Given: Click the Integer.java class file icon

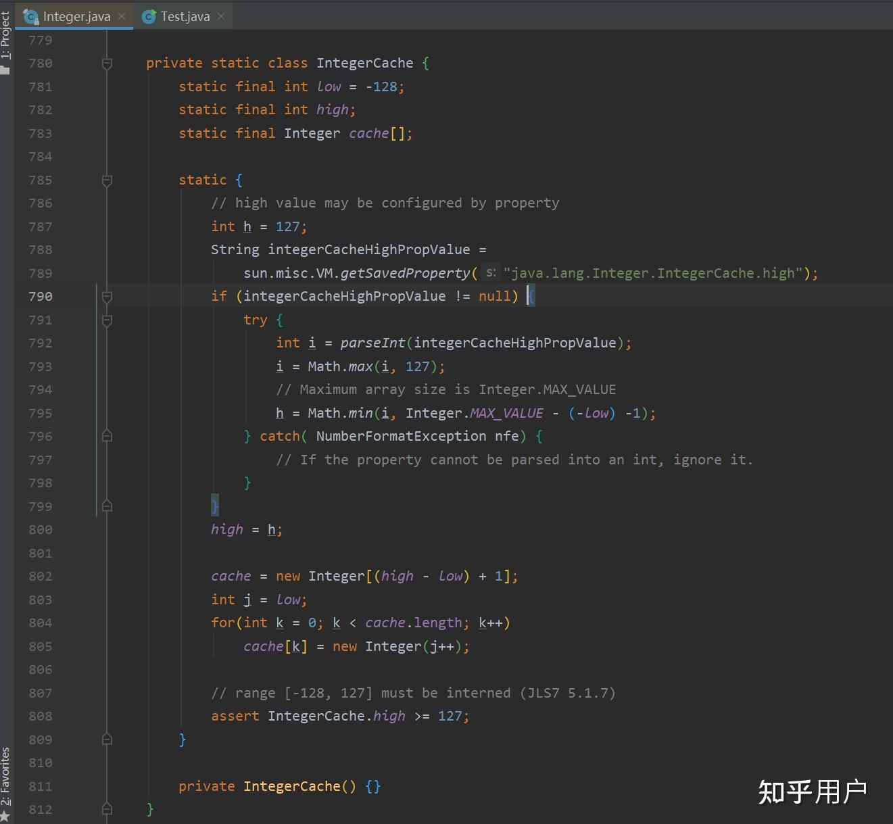Looking at the screenshot, I should click(x=30, y=16).
